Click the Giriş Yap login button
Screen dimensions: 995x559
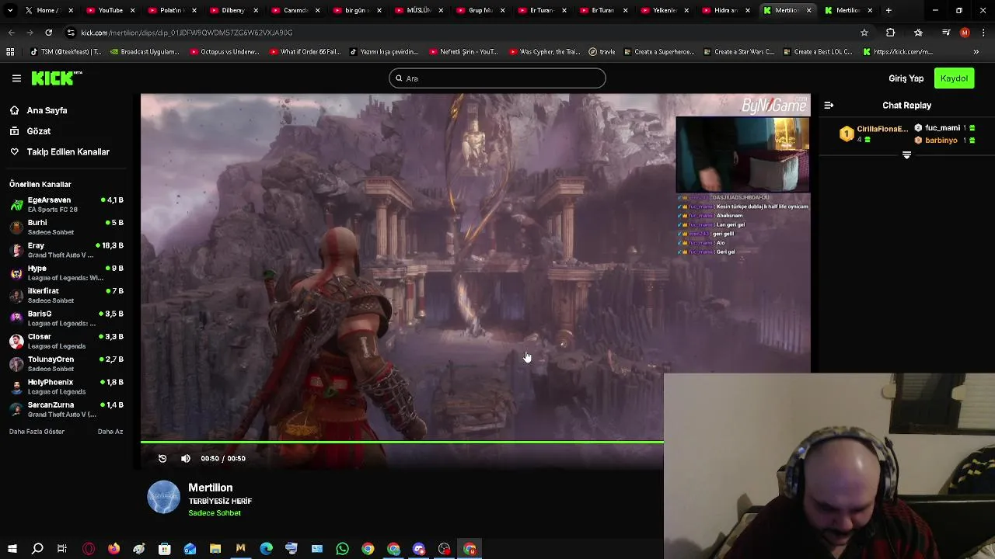point(906,78)
